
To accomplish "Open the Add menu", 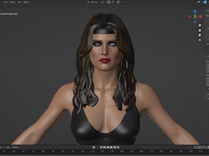I will (19, 2).
